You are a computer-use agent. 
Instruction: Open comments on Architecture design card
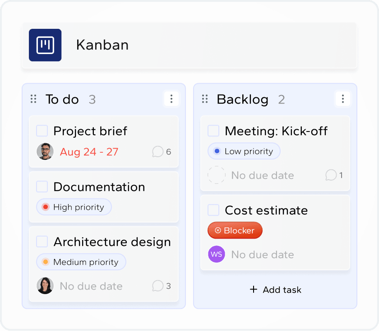click(162, 286)
